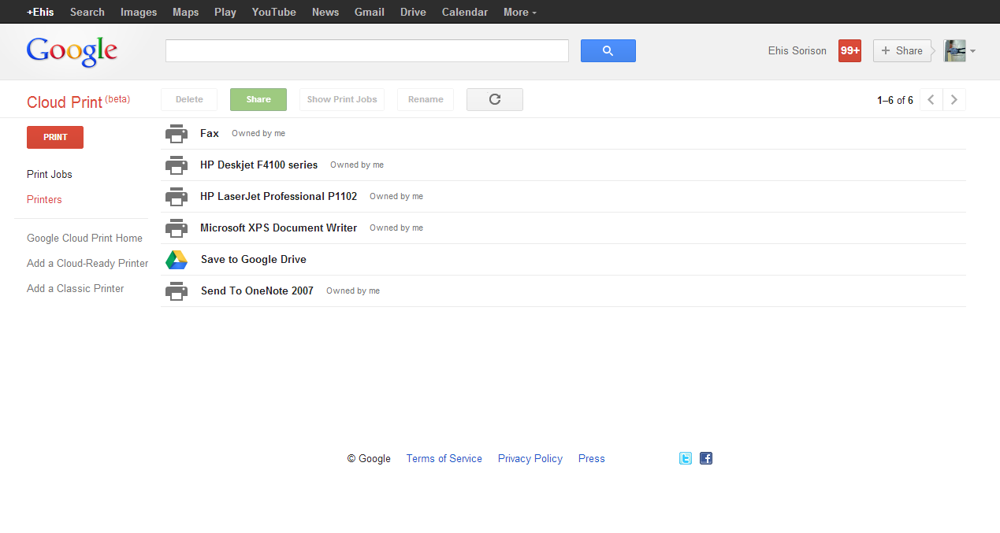Open the profile avatar picture
1000x533 pixels.
tap(955, 50)
